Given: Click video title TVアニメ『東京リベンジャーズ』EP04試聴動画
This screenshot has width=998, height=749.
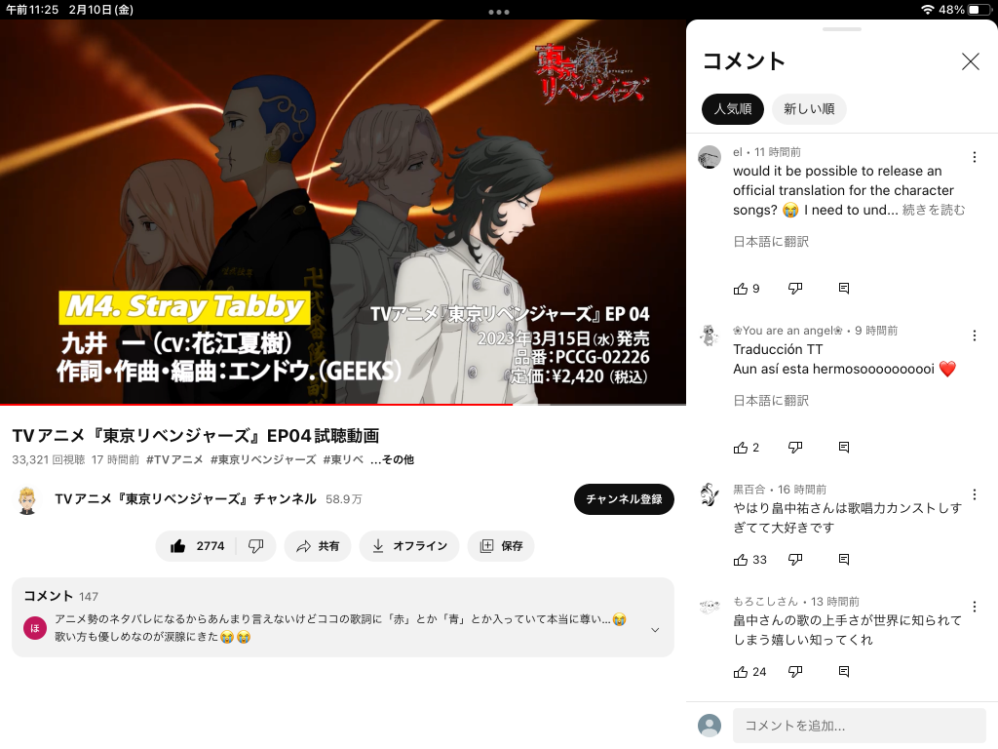Looking at the screenshot, I should click(x=196, y=436).
